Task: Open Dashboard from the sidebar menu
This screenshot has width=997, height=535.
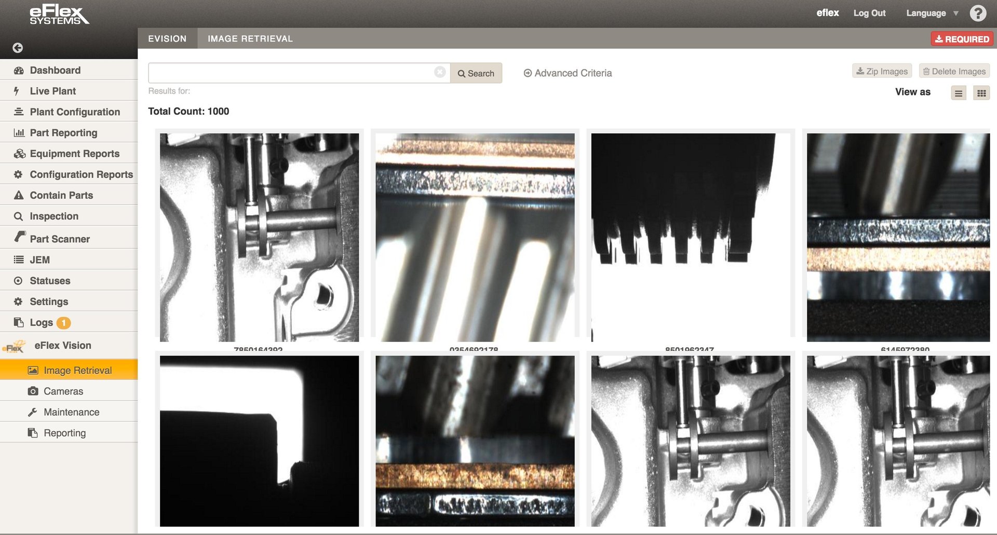Action: click(55, 70)
